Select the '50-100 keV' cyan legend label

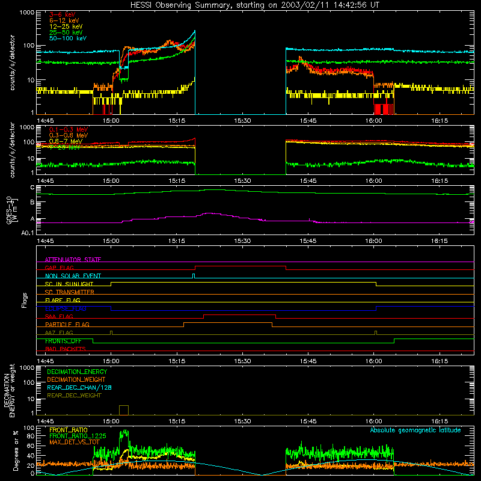click(x=67, y=38)
